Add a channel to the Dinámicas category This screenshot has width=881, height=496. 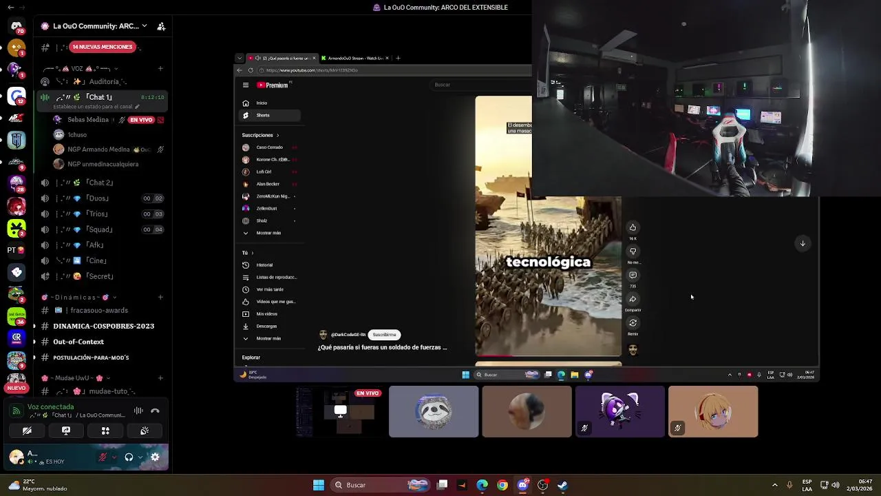(160, 298)
